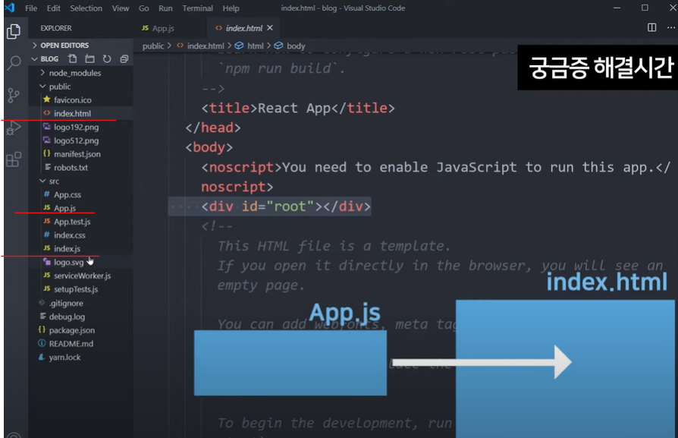678x438 pixels.
Task: Open the Search view icon
Action: pos(14,63)
